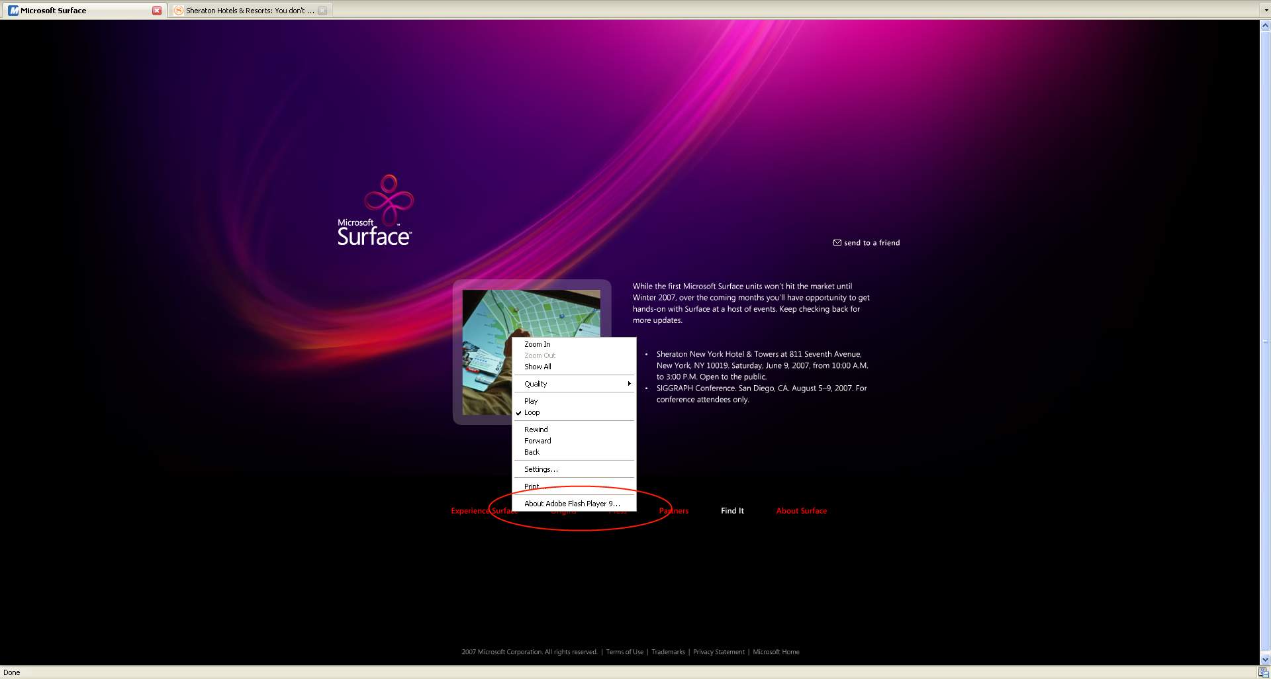The width and height of the screenshot is (1271, 679).
Task: Open Flash Settings... menu entry
Action: click(x=574, y=469)
